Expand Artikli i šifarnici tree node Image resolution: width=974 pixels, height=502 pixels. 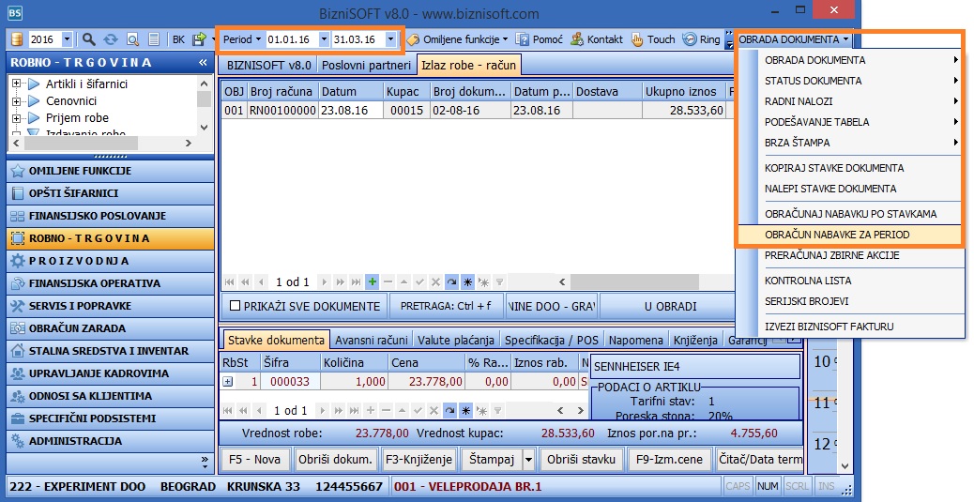point(16,84)
